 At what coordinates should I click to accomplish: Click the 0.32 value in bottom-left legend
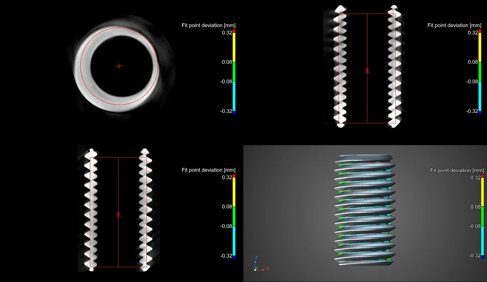(x=228, y=177)
